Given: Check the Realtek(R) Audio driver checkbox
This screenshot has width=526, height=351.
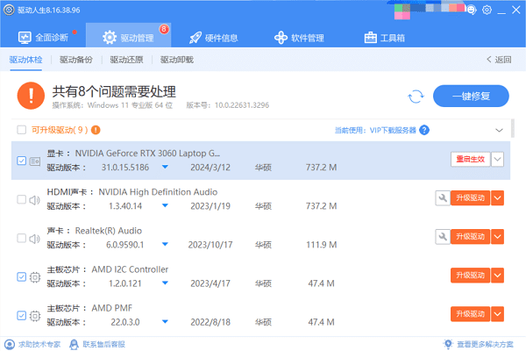Looking at the screenshot, I should pyautogui.click(x=22, y=238).
